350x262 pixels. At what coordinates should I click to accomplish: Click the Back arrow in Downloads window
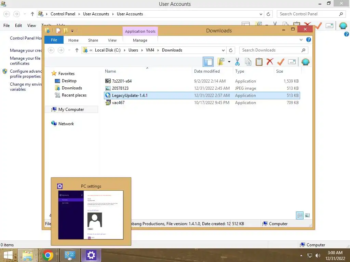point(51,50)
